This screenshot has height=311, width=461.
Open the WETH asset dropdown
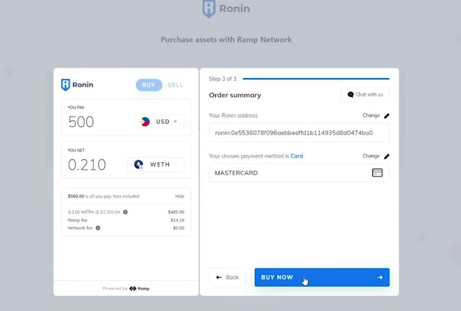click(x=156, y=164)
